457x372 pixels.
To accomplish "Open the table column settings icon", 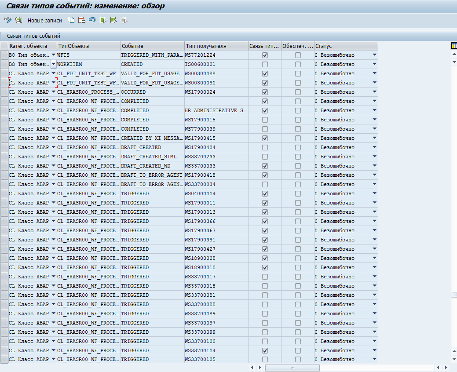I will (454, 45).
